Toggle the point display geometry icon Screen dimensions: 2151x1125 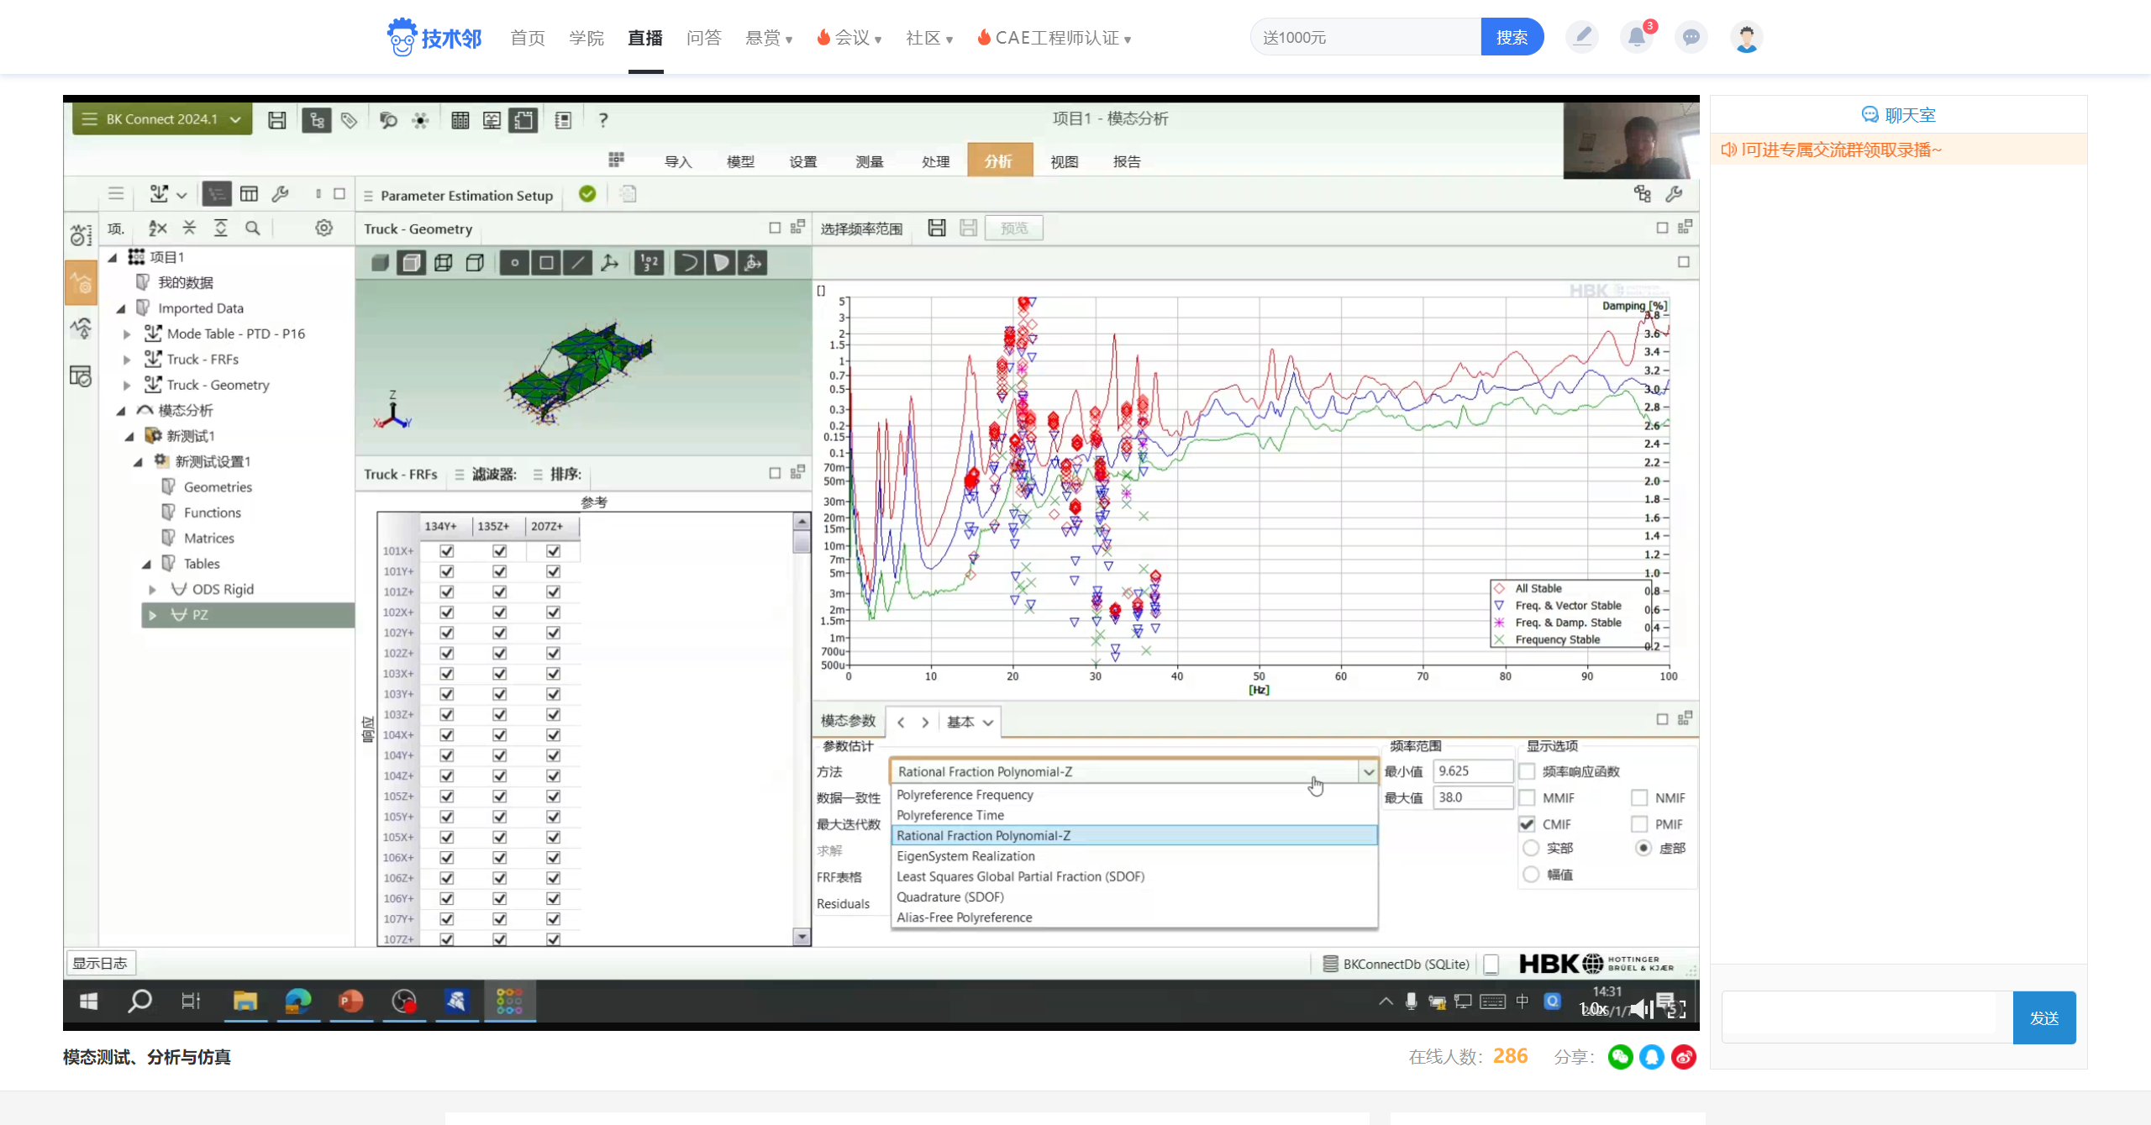coord(514,263)
